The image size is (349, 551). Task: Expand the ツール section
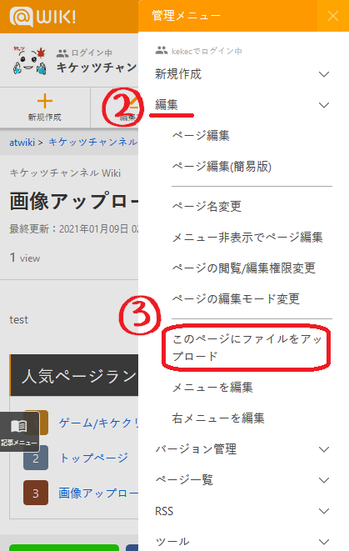tap(242, 542)
